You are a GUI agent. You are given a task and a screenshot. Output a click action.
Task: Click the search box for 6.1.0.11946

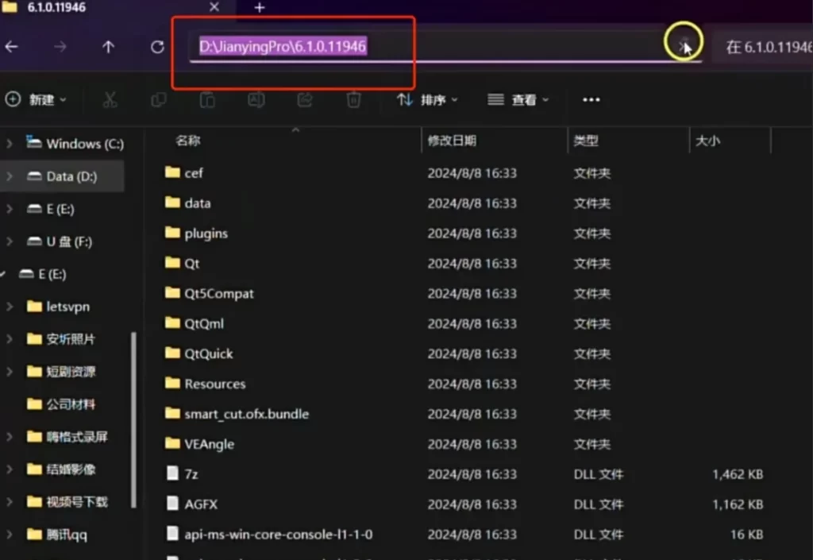coord(765,47)
